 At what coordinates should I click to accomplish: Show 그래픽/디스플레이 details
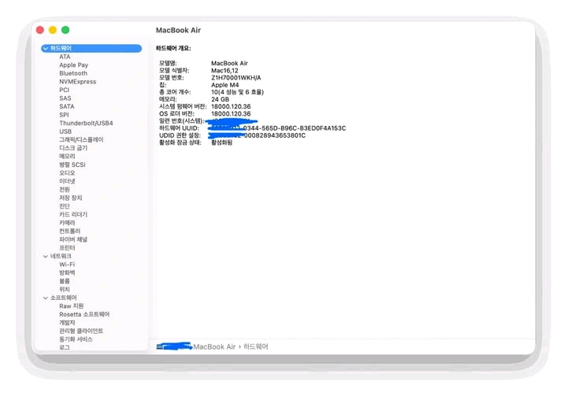[x=81, y=139]
